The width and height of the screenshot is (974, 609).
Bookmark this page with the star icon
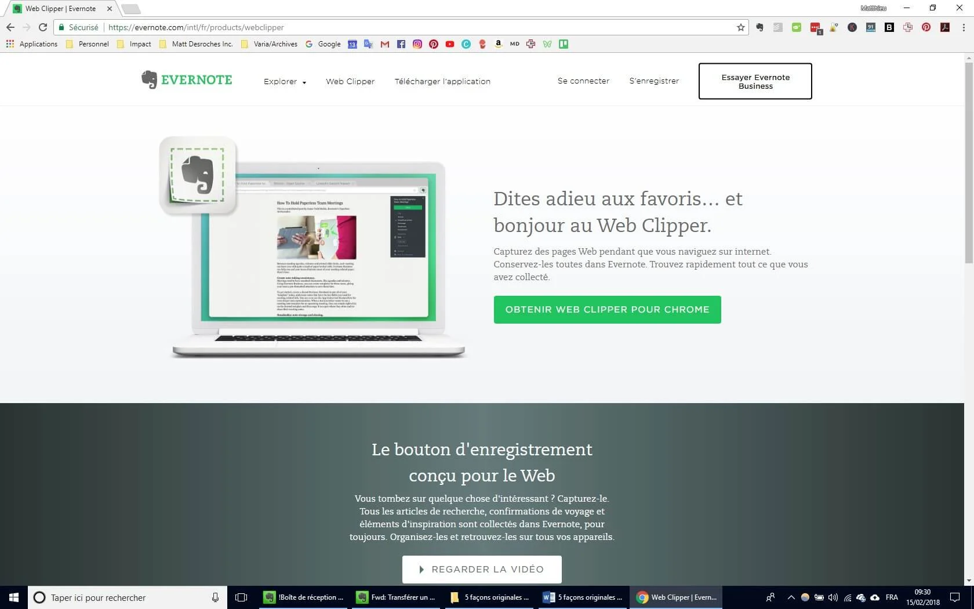tap(740, 27)
